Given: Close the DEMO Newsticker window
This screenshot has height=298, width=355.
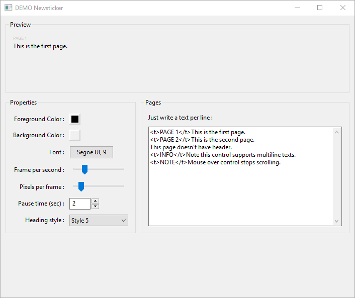Looking at the screenshot, I should coord(343,8).
